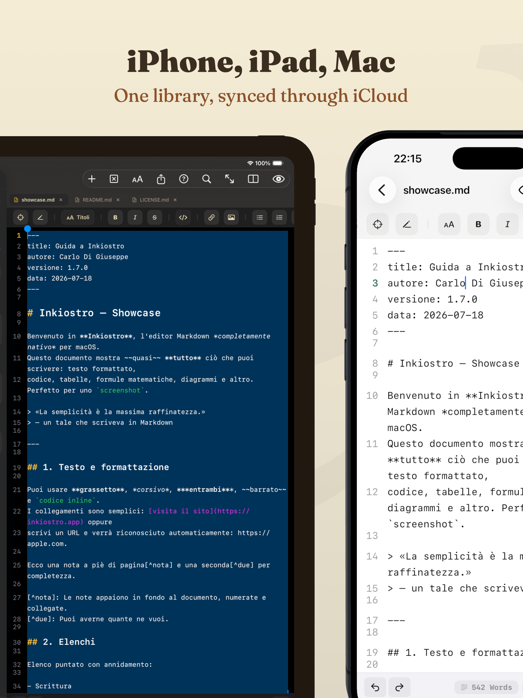The height and width of the screenshot is (698, 523).
Task: Click '- Scrittura' list item on iPad
Action: (49, 686)
